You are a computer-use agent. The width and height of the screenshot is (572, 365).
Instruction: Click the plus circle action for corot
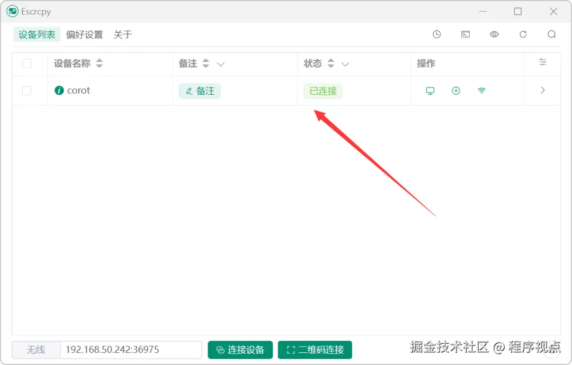pyautogui.click(x=455, y=90)
